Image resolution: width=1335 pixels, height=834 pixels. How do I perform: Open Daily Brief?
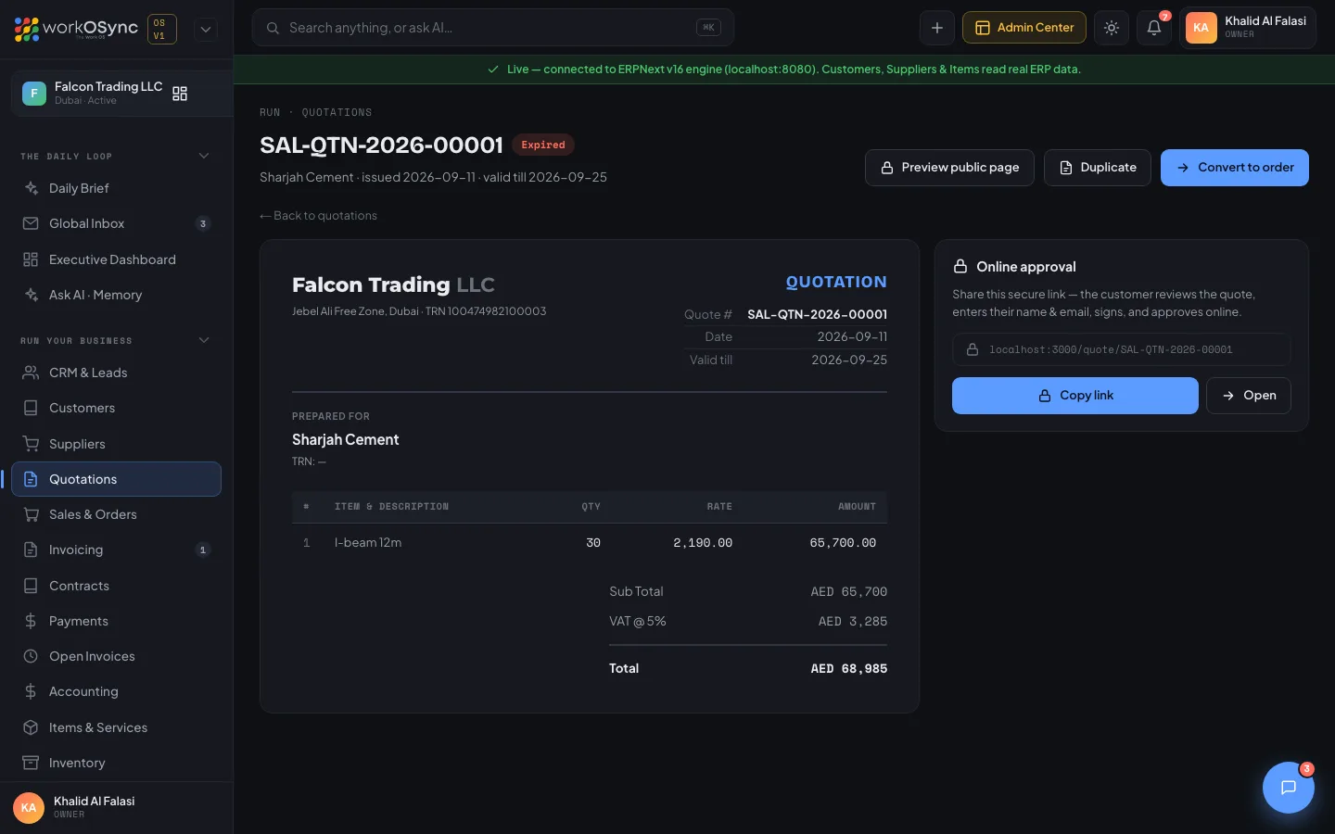coord(116,188)
